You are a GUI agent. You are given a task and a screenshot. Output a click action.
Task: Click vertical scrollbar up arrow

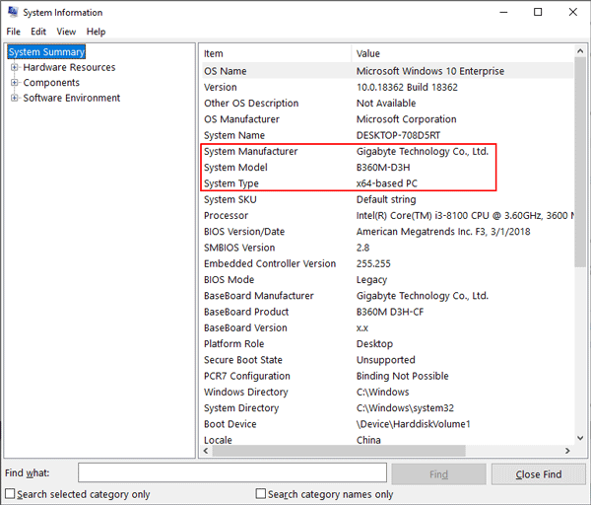tap(580, 51)
